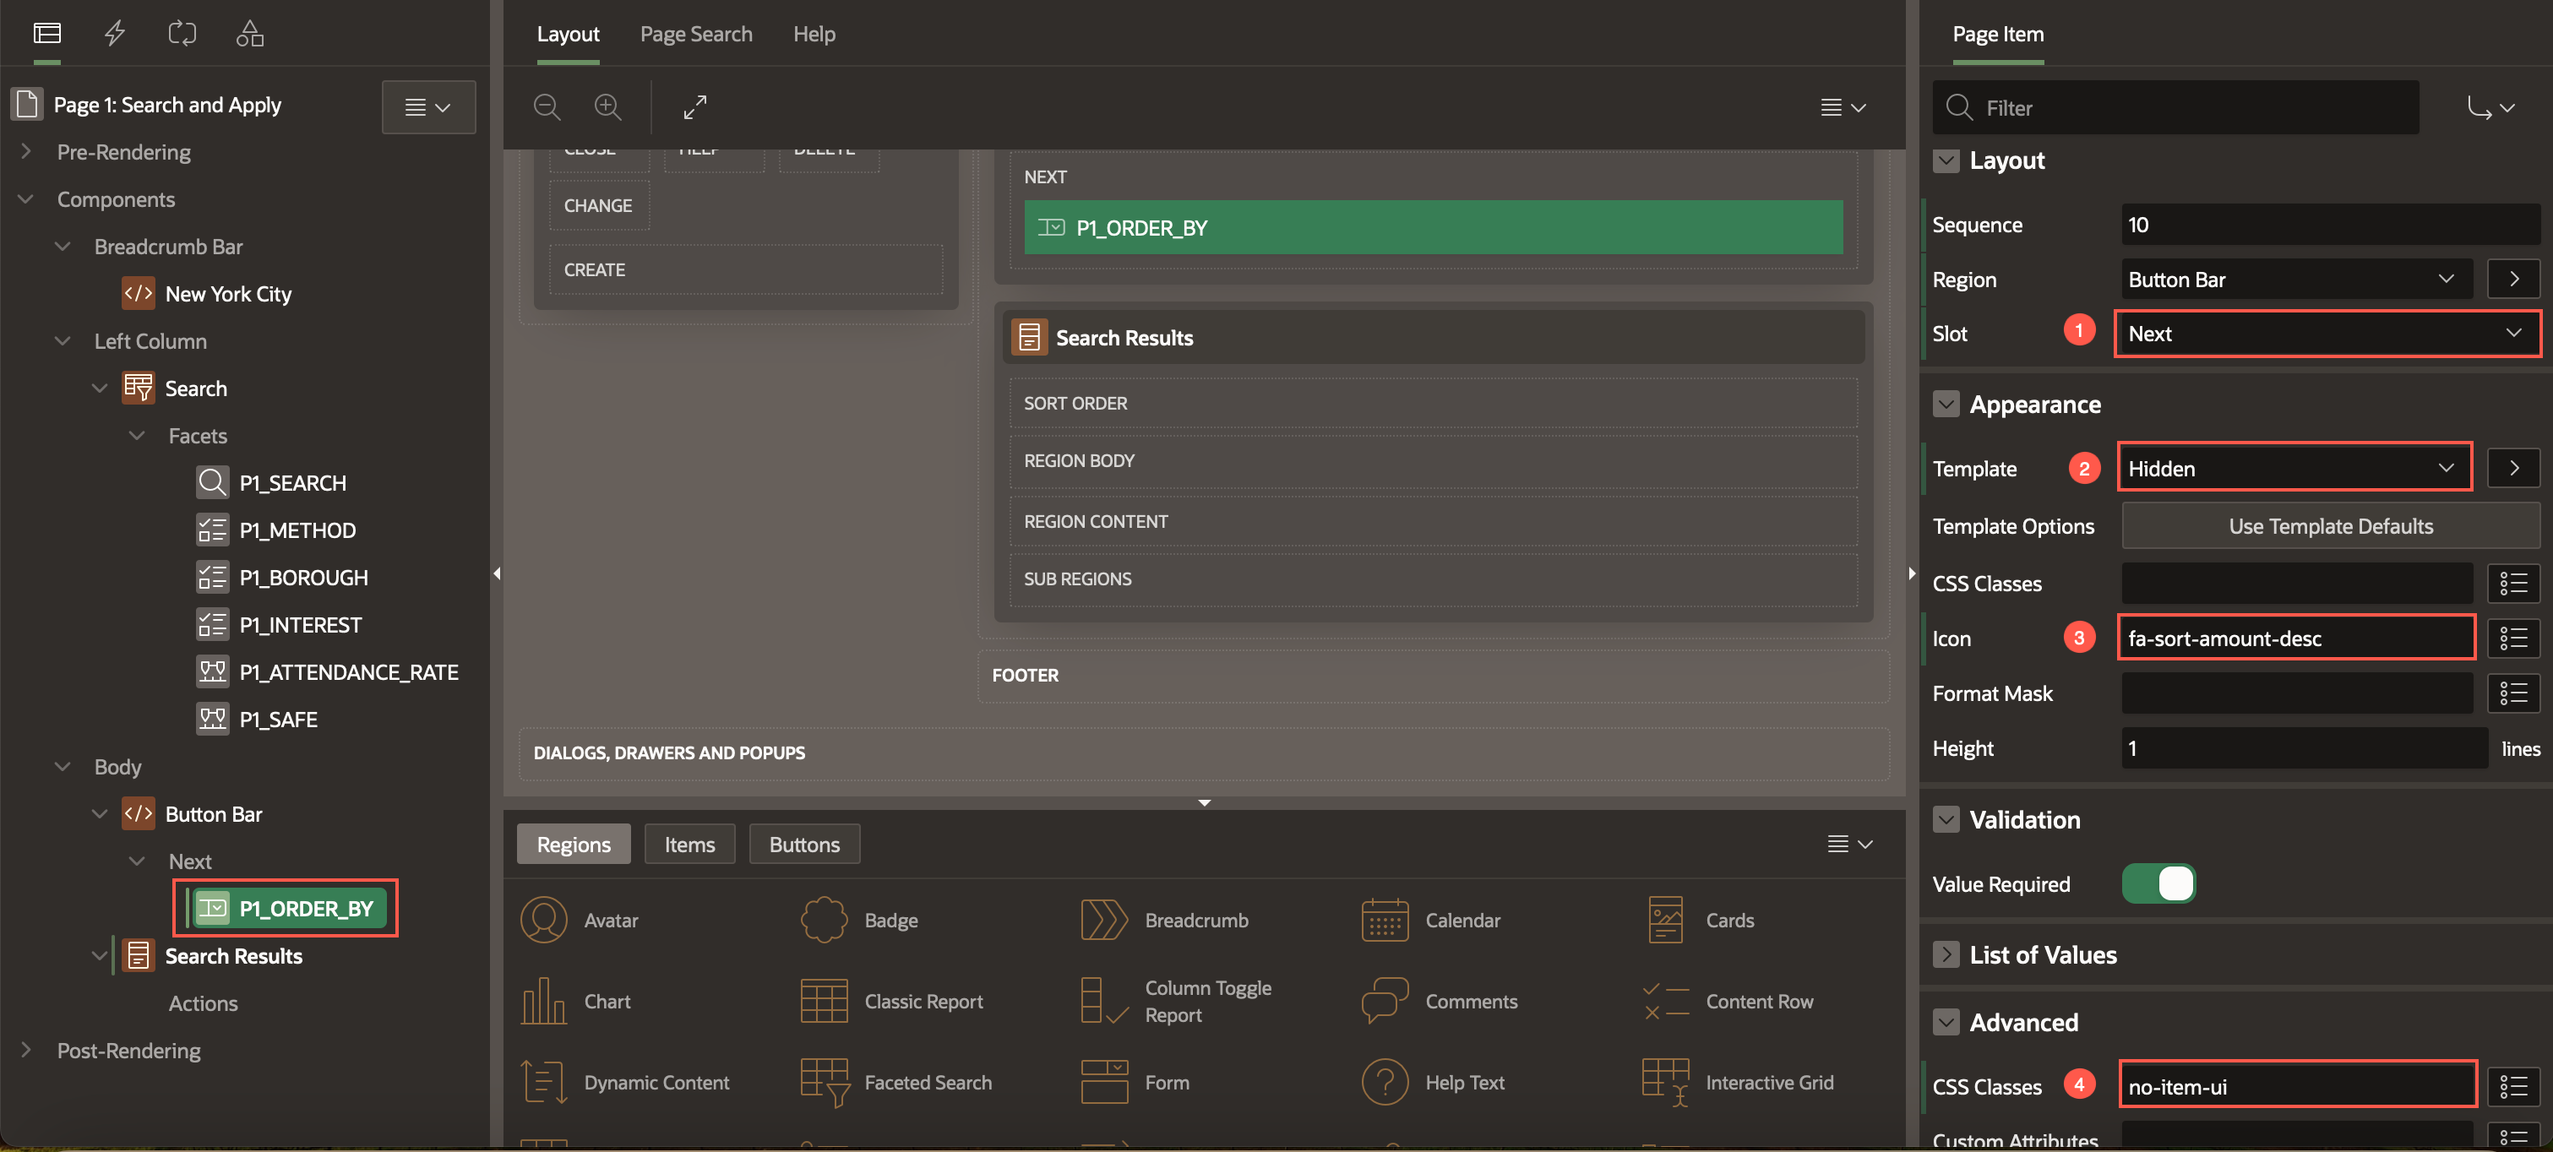Open the Advanced CSS Classes picker
The height and width of the screenshot is (1152, 2553).
coord(2513,1087)
